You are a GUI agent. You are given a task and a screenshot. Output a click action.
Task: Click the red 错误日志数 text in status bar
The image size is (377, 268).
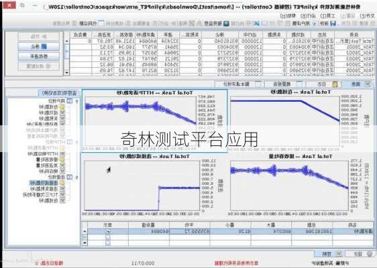[49, 263]
